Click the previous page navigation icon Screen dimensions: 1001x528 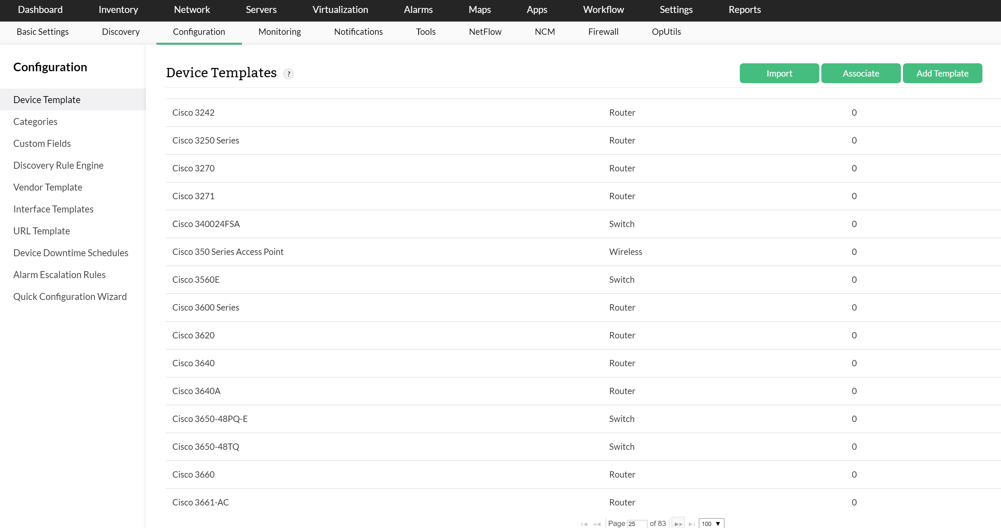[x=597, y=523]
